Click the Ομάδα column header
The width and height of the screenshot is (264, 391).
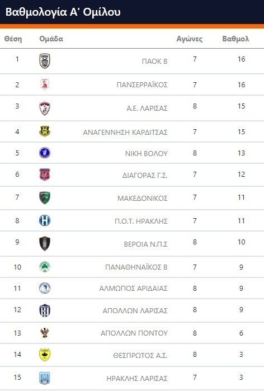click(x=51, y=39)
